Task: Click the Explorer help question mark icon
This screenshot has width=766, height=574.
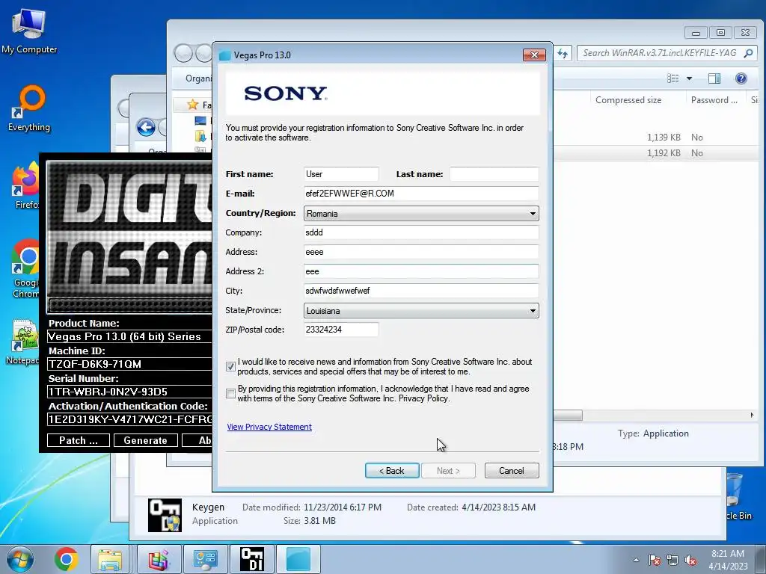Action: (x=741, y=78)
